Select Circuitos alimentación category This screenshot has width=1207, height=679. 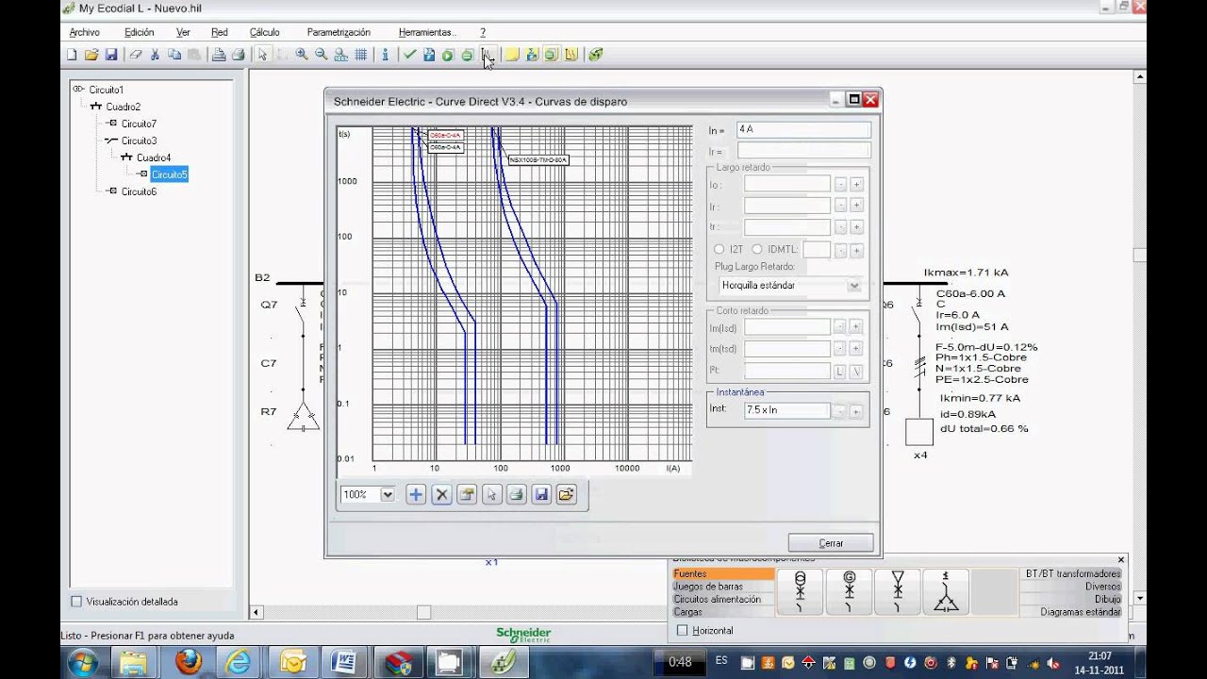(722, 599)
